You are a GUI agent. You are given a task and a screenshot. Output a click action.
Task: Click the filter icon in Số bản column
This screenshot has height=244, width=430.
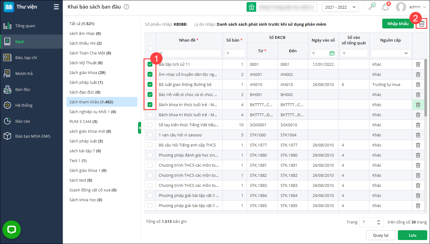[227, 53]
